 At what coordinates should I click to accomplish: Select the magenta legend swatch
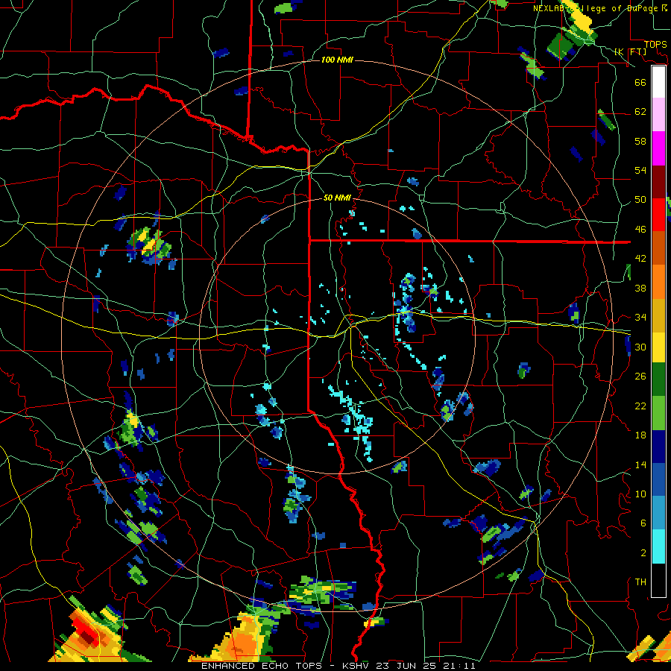point(658,148)
